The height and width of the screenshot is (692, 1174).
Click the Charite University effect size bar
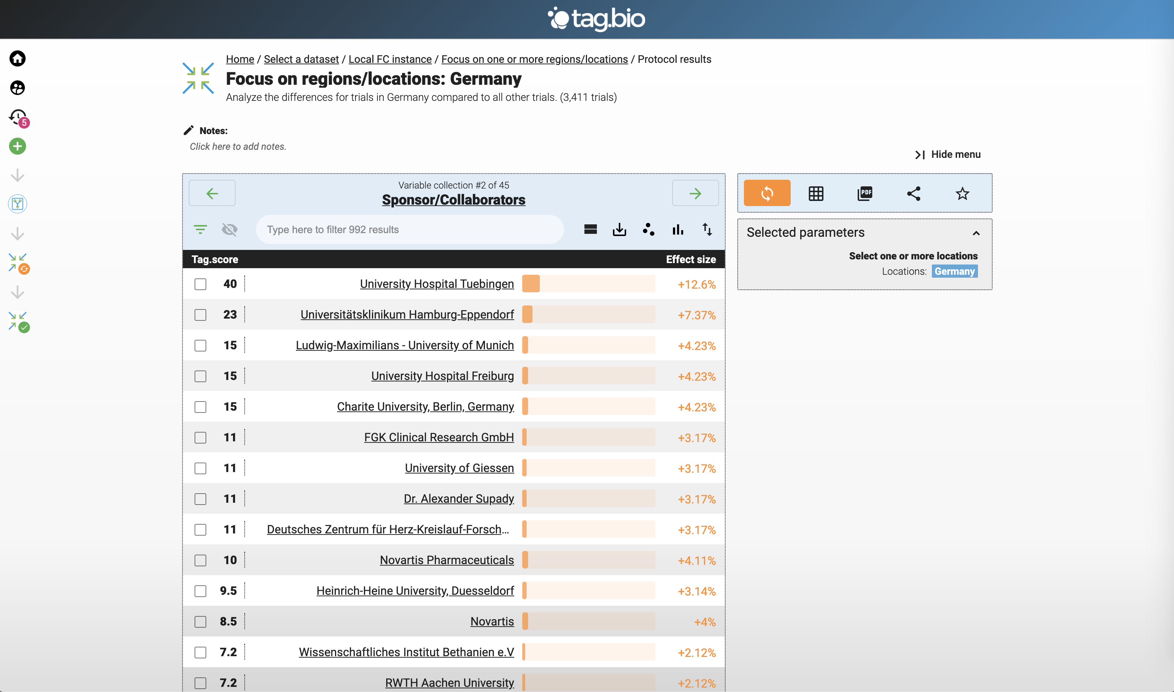[x=588, y=407]
